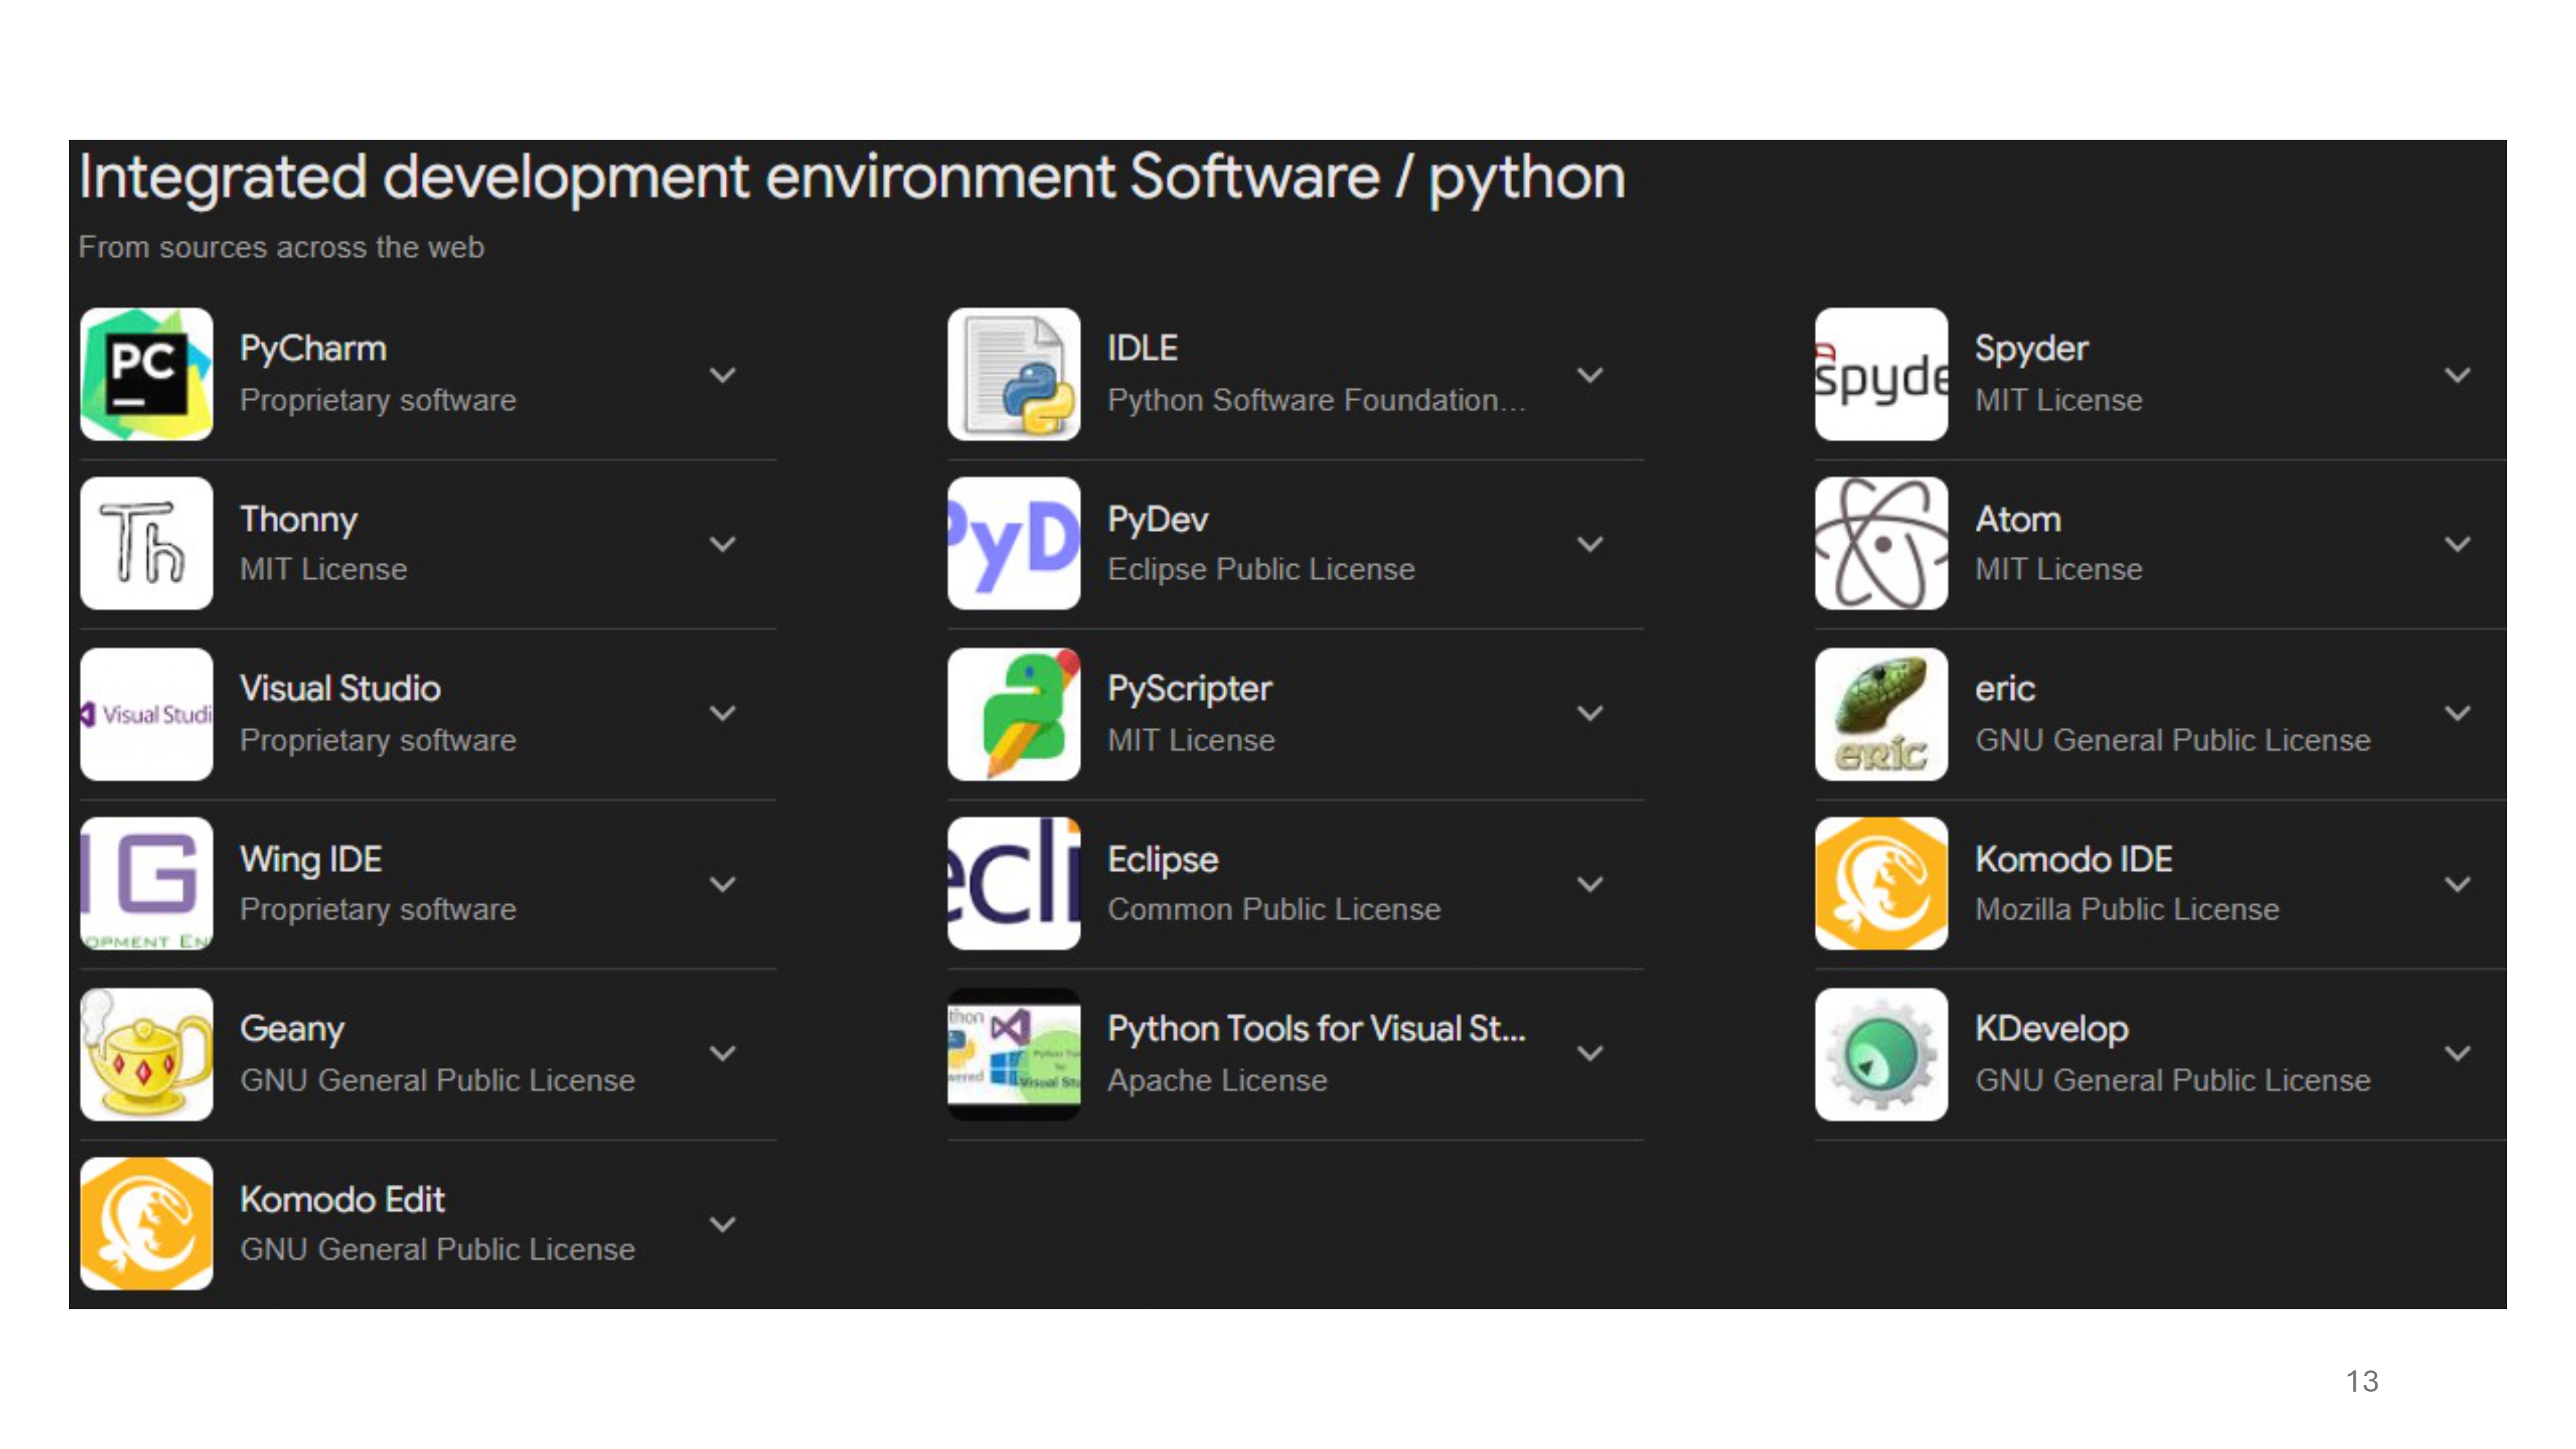This screenshot has width=2576, height=1449.
Task: Select the Eclipse title text
Action: (x=1162, y=860)
